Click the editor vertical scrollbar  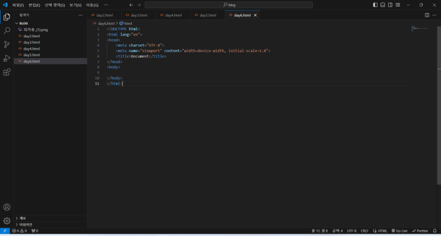tap(439, 106)
